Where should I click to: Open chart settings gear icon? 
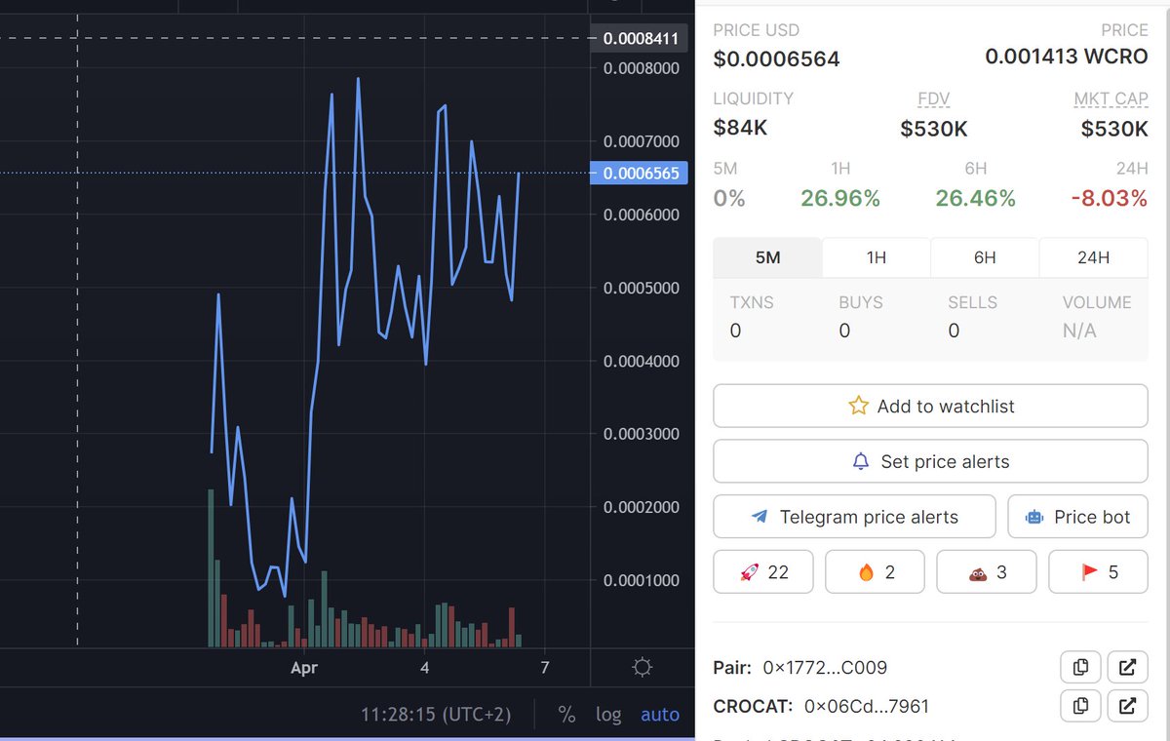642,668
